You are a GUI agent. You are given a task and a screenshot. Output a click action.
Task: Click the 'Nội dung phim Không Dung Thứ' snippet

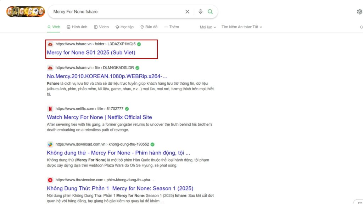130,198
